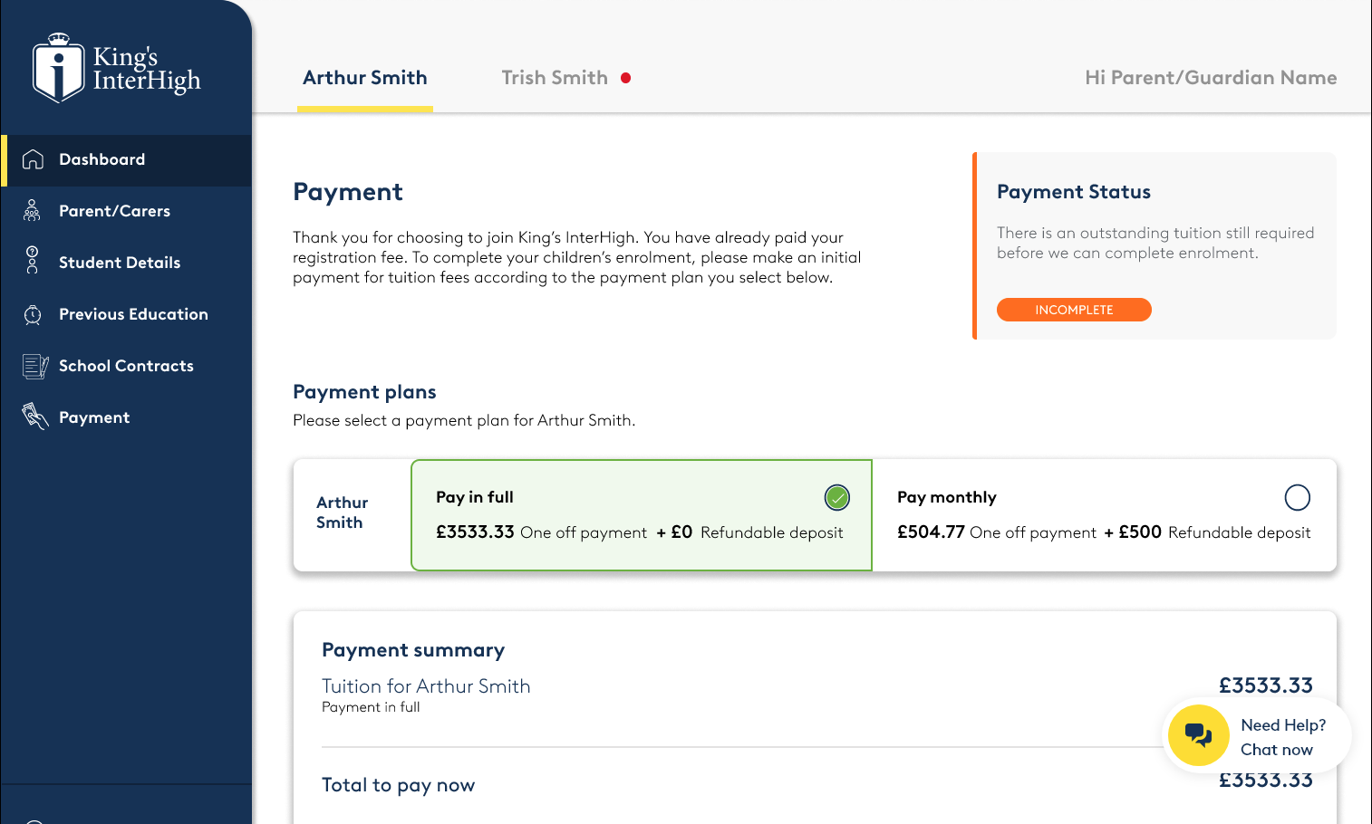Click the Hi Parent/Guardian Name greeting

[x=1211, y=78]
